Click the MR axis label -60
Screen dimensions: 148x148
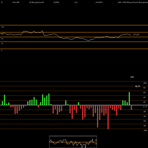(x=144, y=121)
